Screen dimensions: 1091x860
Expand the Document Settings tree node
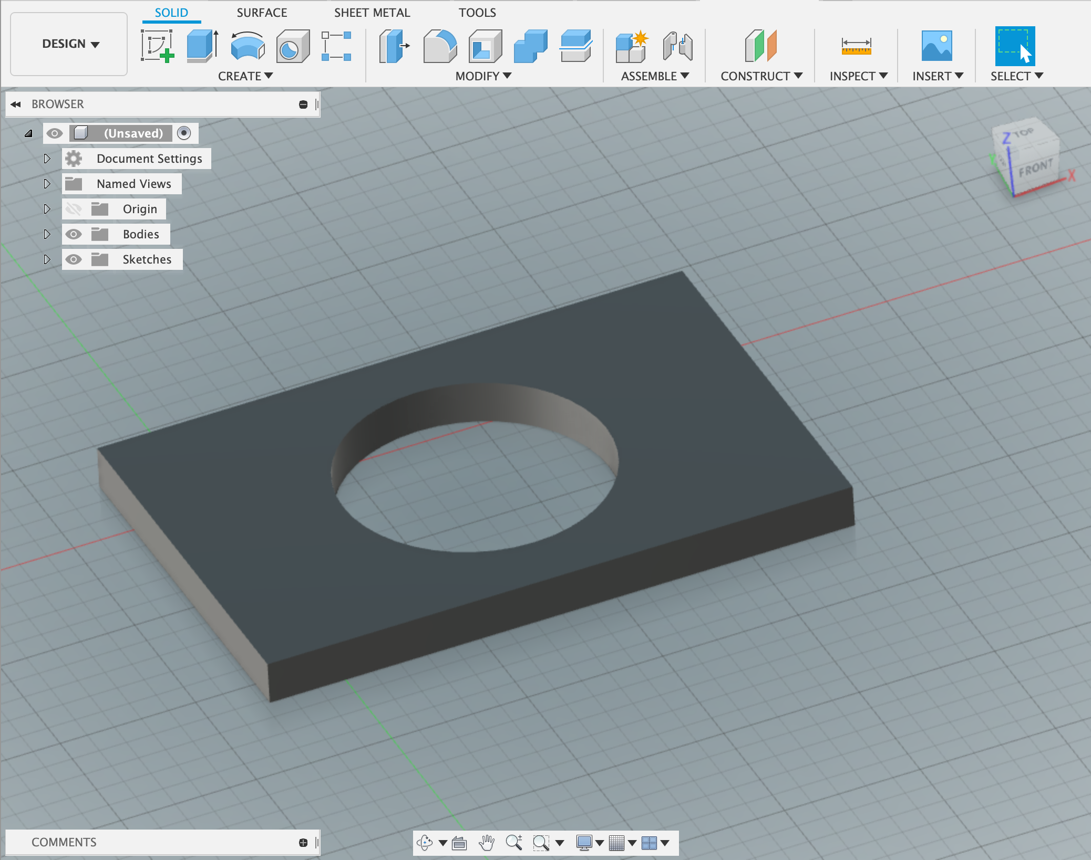point(47,159)
